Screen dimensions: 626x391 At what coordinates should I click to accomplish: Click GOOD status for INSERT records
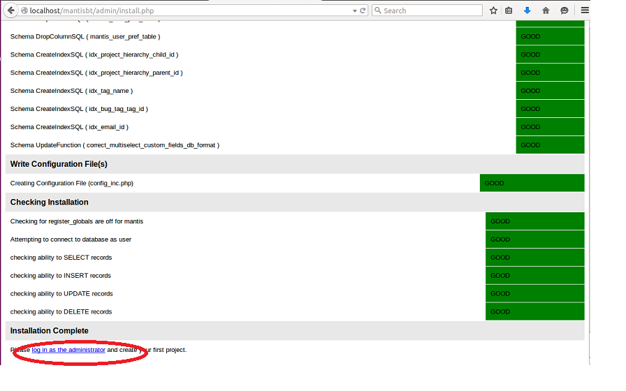click(535, 276)
